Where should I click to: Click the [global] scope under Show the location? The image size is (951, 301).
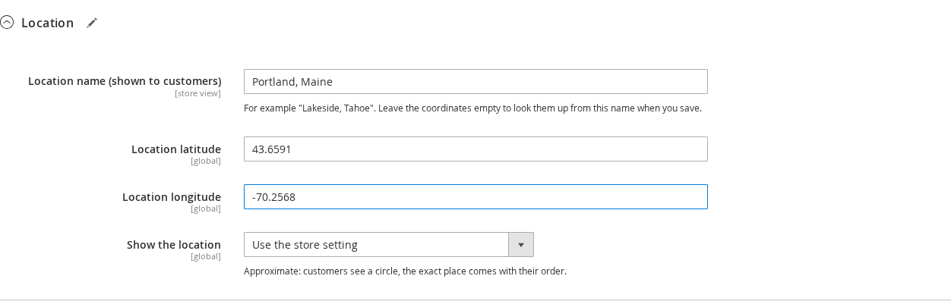point(206,256)
